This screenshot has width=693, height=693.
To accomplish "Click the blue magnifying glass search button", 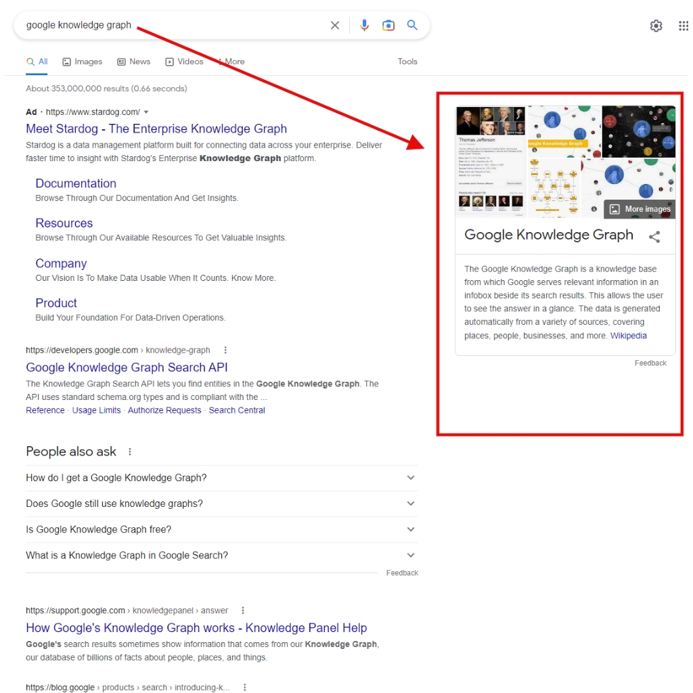I will pyautogui.click(x=412, y=25).
